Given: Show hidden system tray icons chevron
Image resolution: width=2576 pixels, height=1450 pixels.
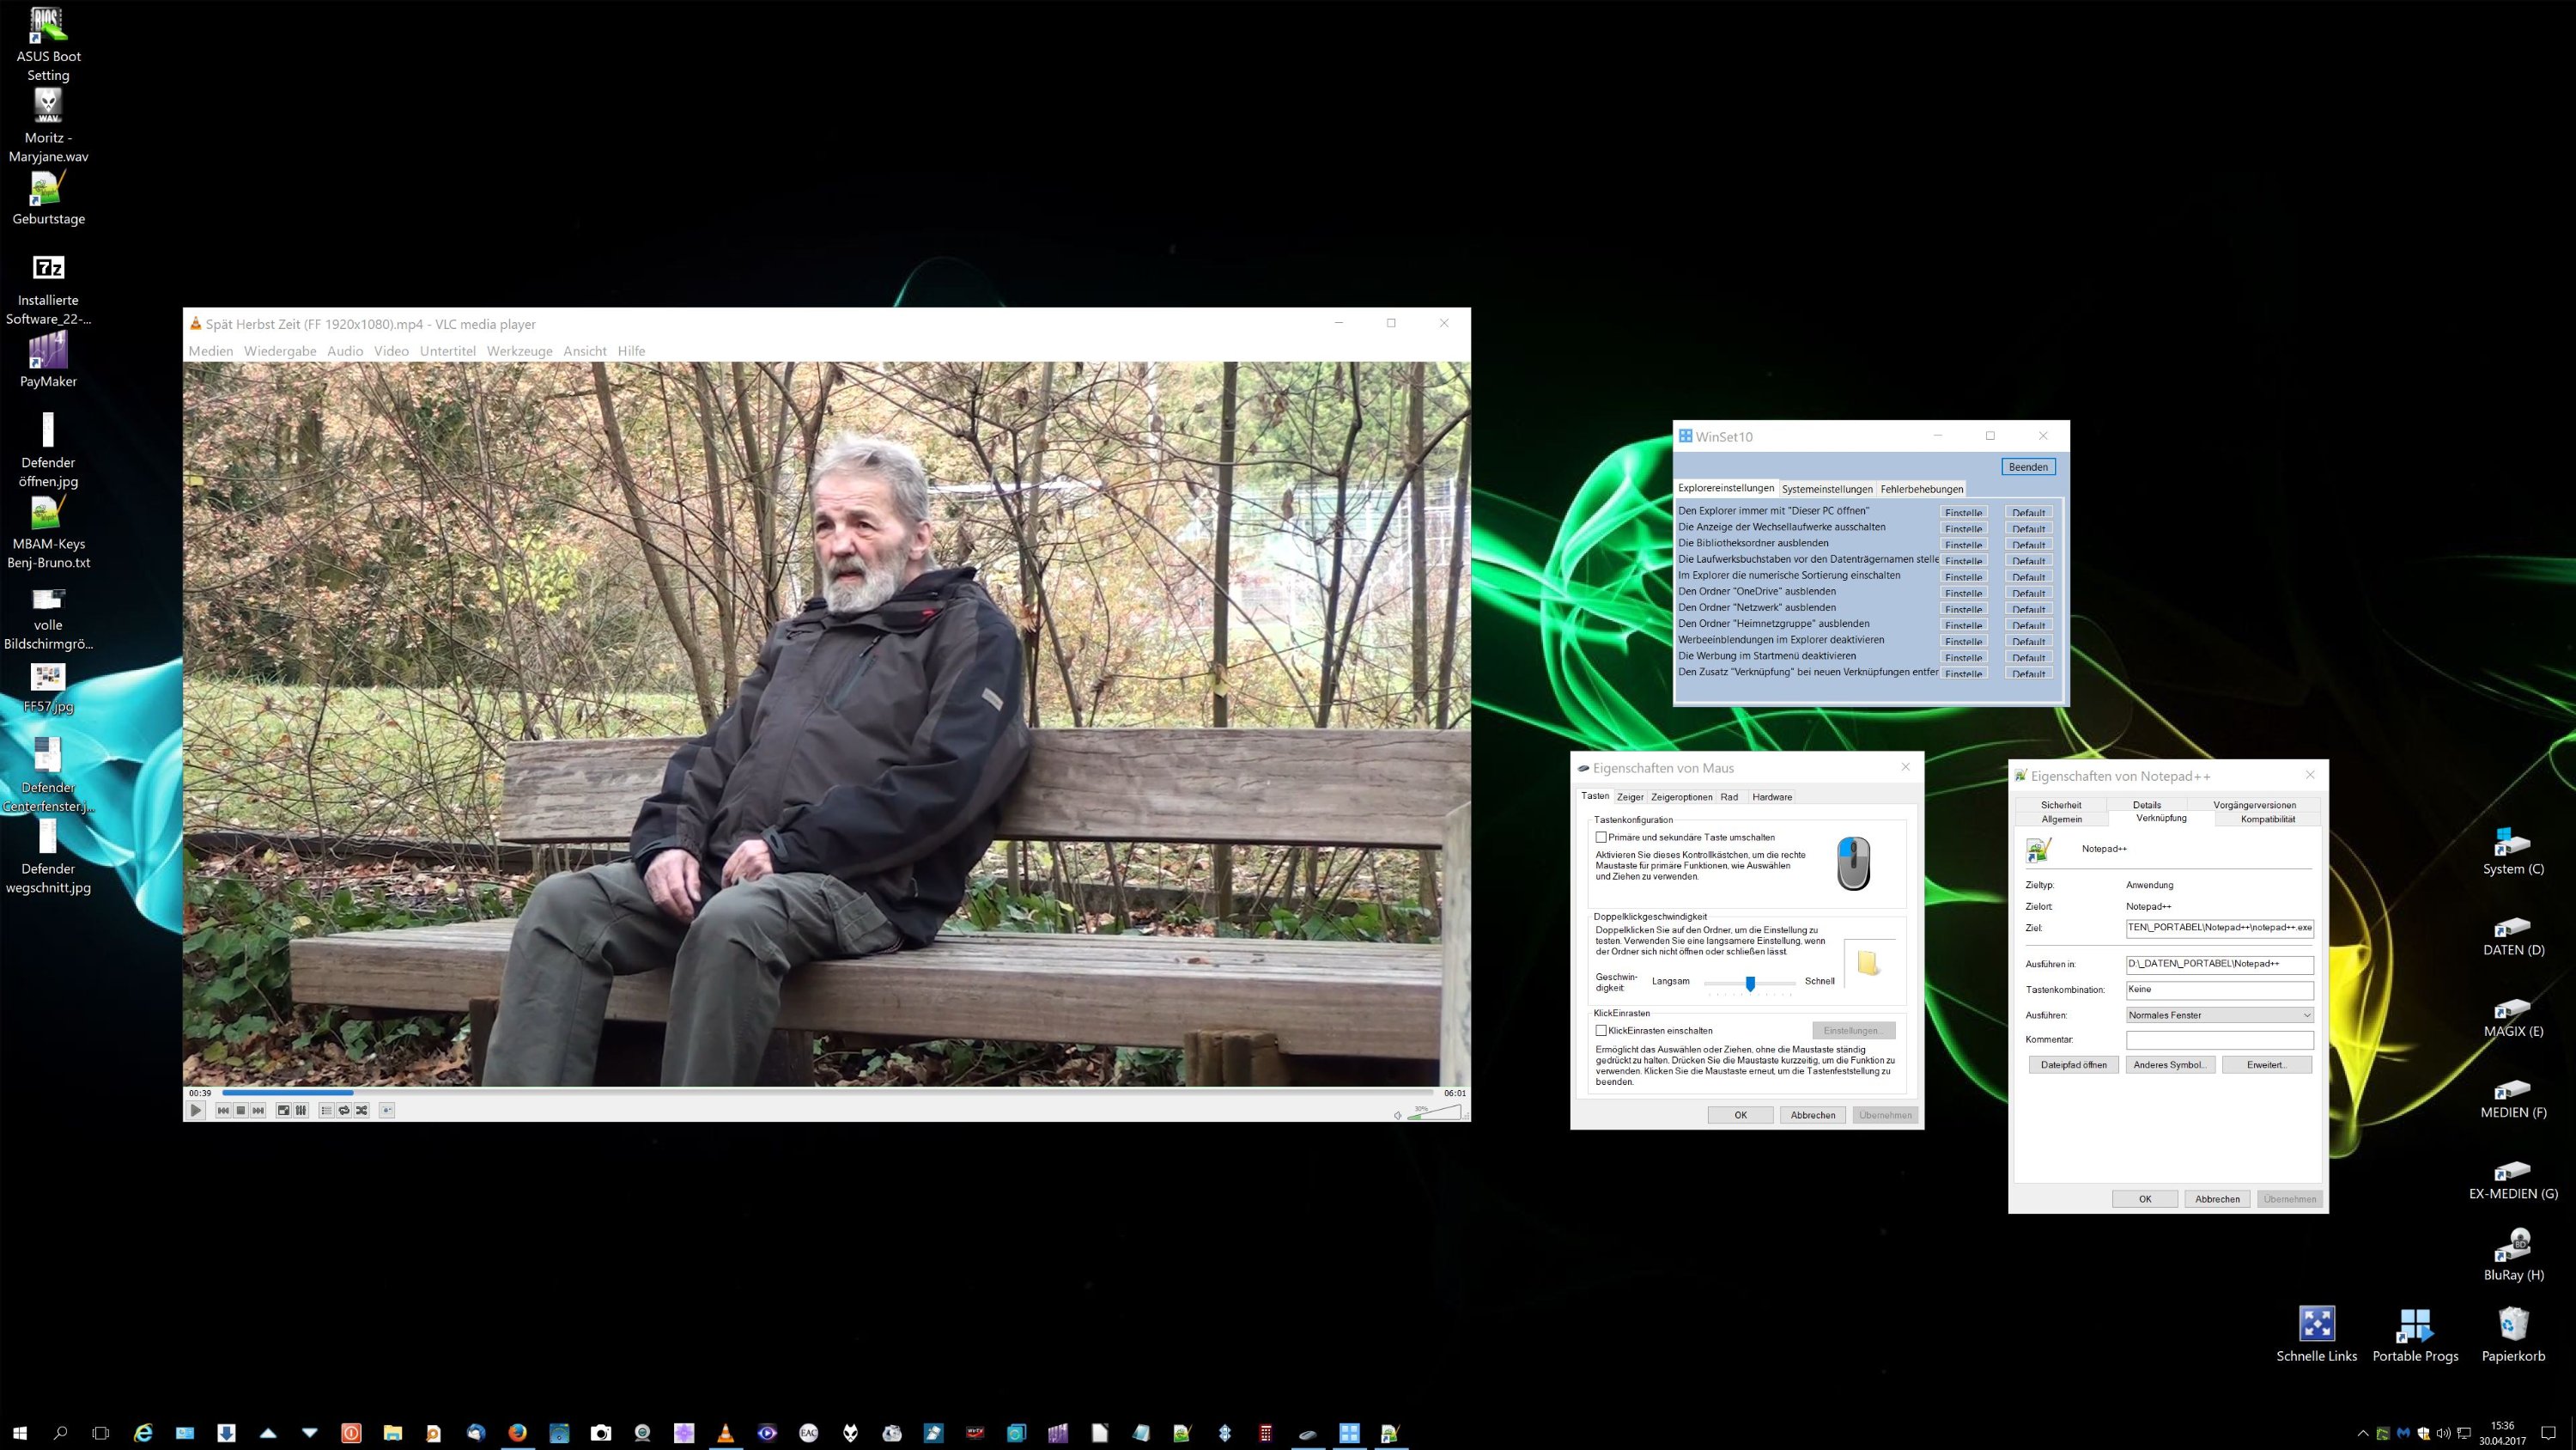Looking at the screenshot, I should click(x=2363, y=1433).
